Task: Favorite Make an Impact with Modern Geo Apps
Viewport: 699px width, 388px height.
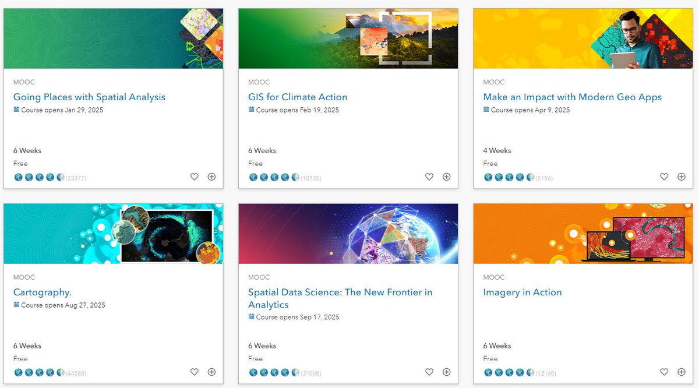Action: 664,177
